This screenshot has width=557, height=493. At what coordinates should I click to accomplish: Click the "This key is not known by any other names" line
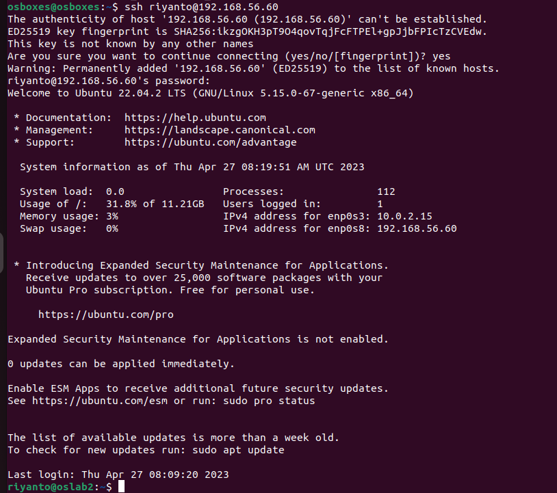(131, 44)
